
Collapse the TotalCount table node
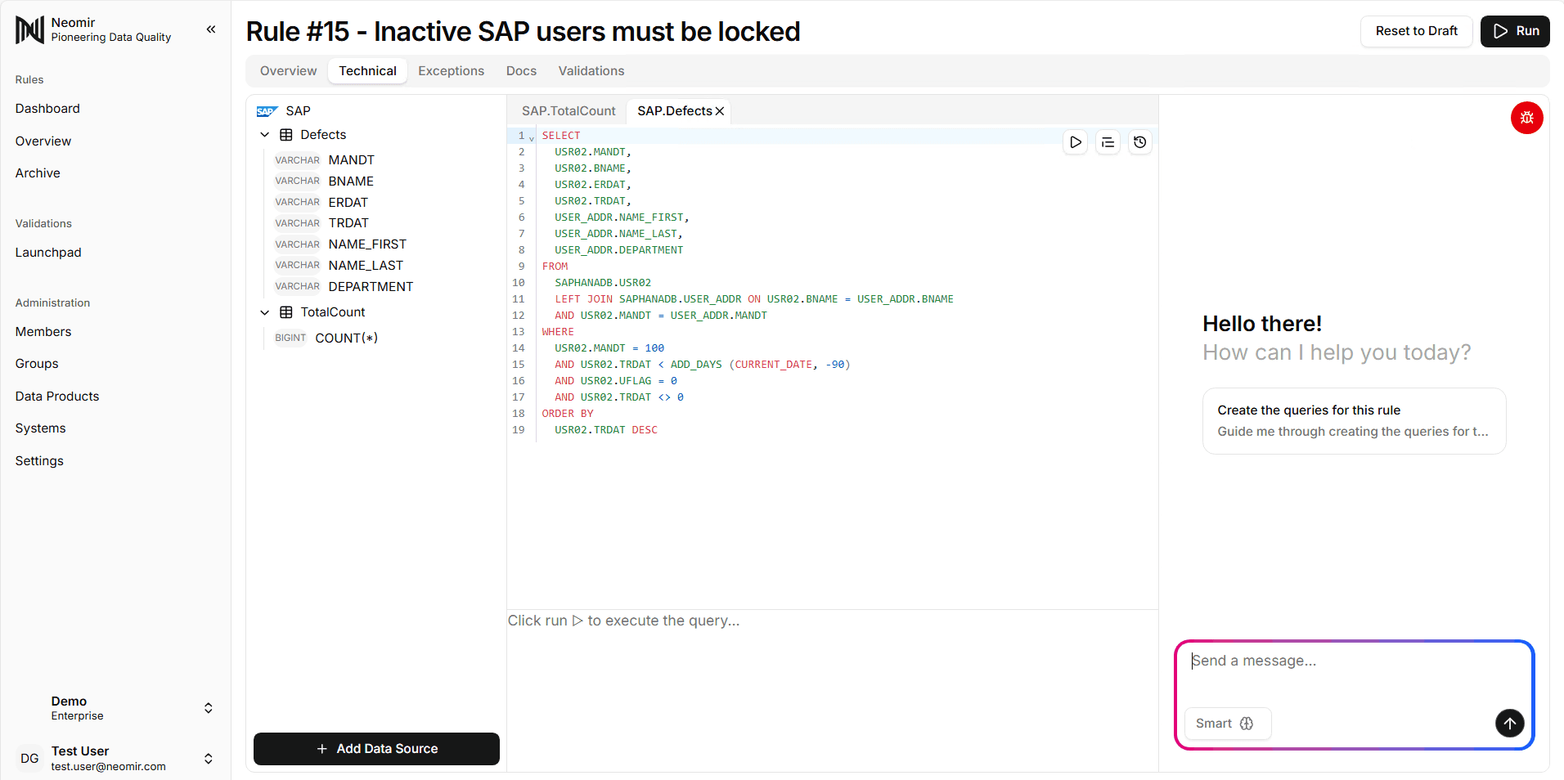point(264,312)
